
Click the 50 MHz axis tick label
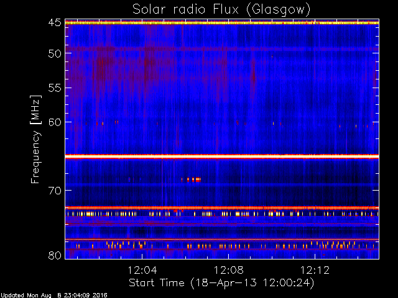[55, 53]
